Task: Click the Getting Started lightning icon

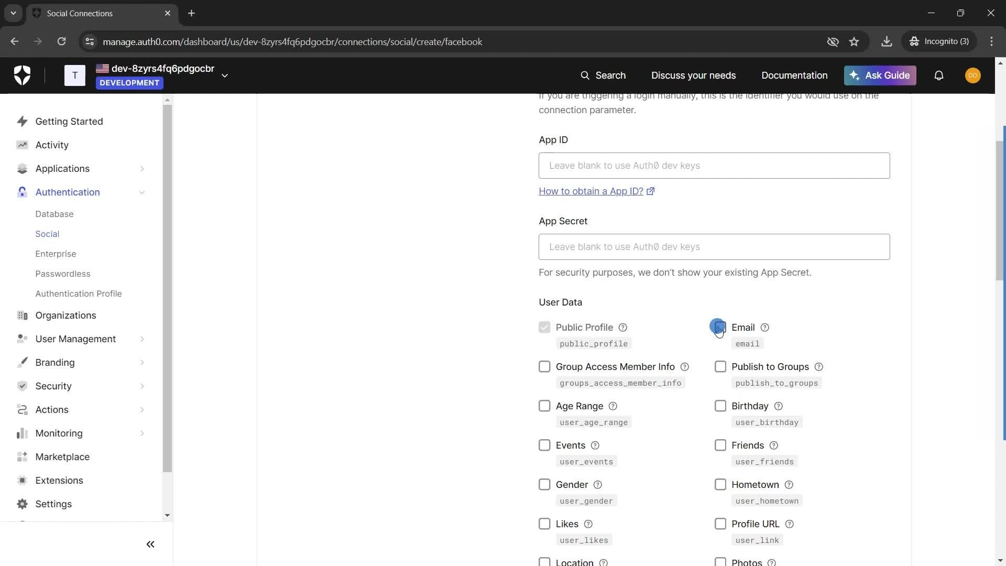Action: [x=22, y=122]
